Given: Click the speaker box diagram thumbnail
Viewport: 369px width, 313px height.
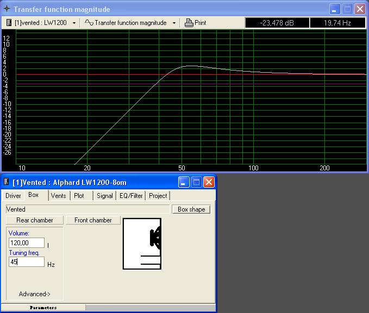Looking at the screenshot, I should pos(142,243).
